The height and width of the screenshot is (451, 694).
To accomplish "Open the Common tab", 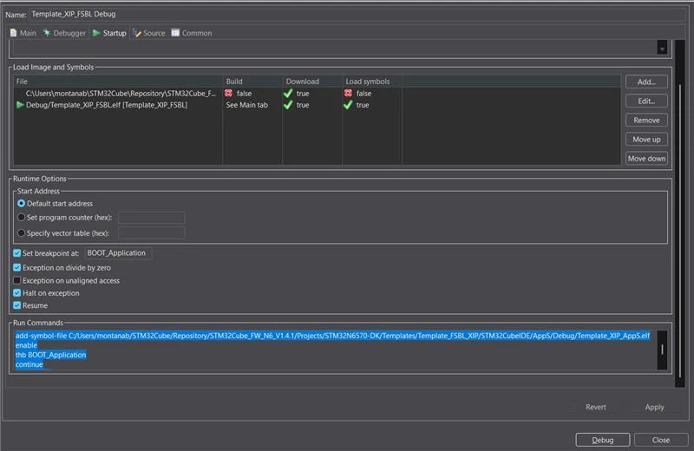I will coord(192,33).
